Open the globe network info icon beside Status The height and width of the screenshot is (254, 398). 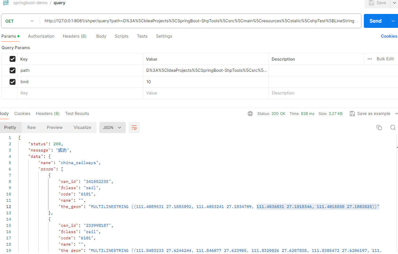click(250, 113)
